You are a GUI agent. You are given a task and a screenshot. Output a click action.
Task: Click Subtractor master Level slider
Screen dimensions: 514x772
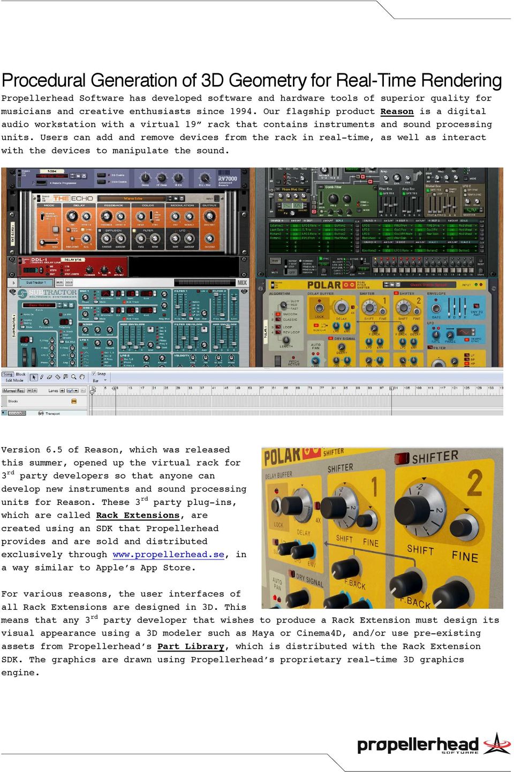234,299
